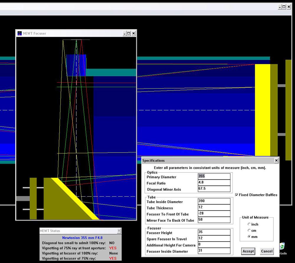This screenshot has width=295, height=263.
Task: Click the Focuser Inside Diameter field
Action: click(214, 251)
